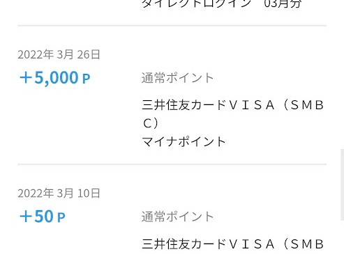Click the 2022年 3月 10日 date label

pos(59,193)
